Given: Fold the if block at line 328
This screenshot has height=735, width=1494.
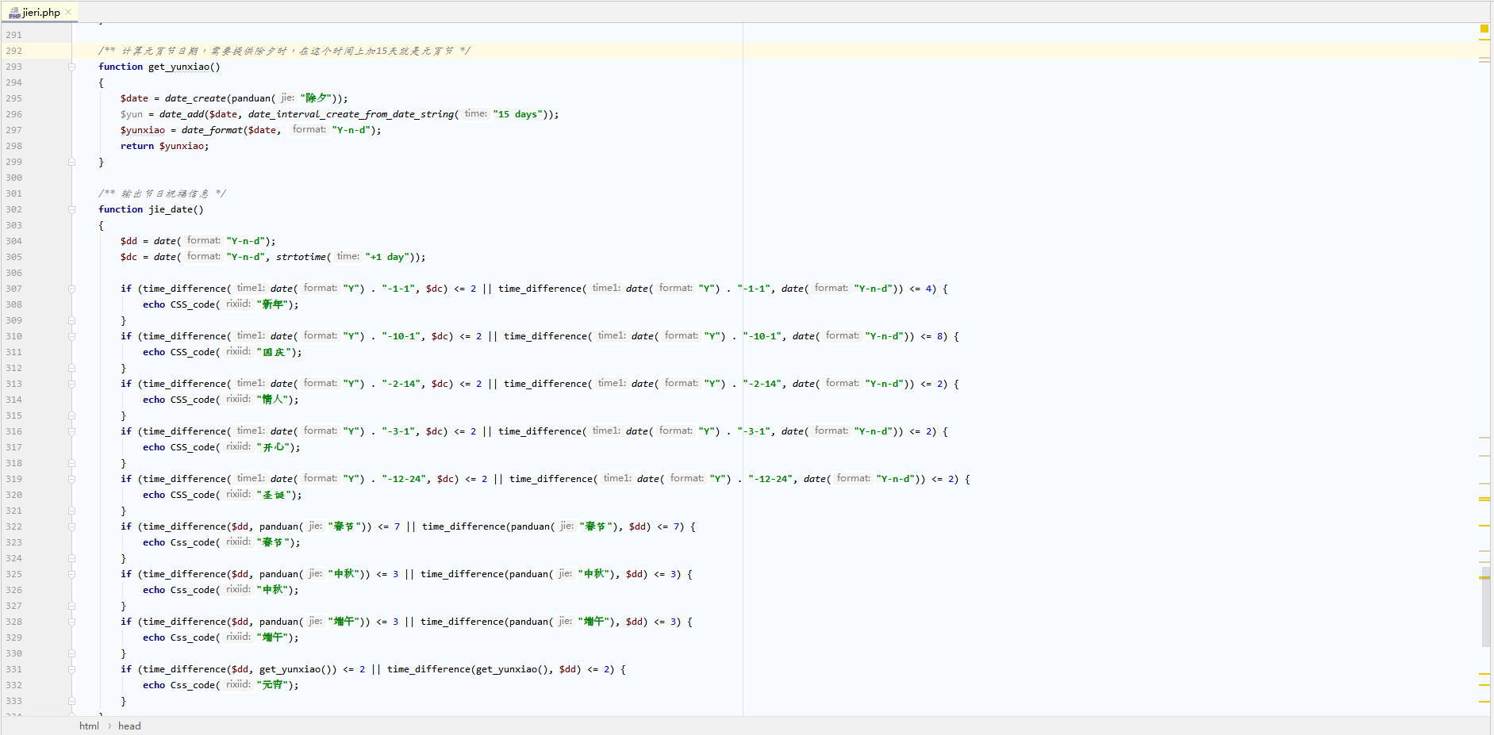Looking at the screenshot, I should [71, 622].
